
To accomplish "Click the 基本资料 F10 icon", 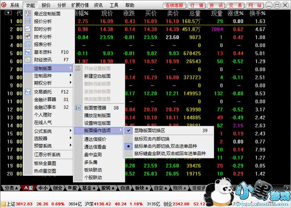I will pyautogui.click(x=28, y=52).
